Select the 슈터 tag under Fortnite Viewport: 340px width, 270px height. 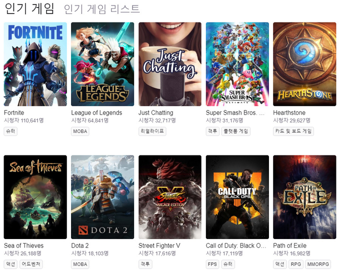tap(10, 131)
